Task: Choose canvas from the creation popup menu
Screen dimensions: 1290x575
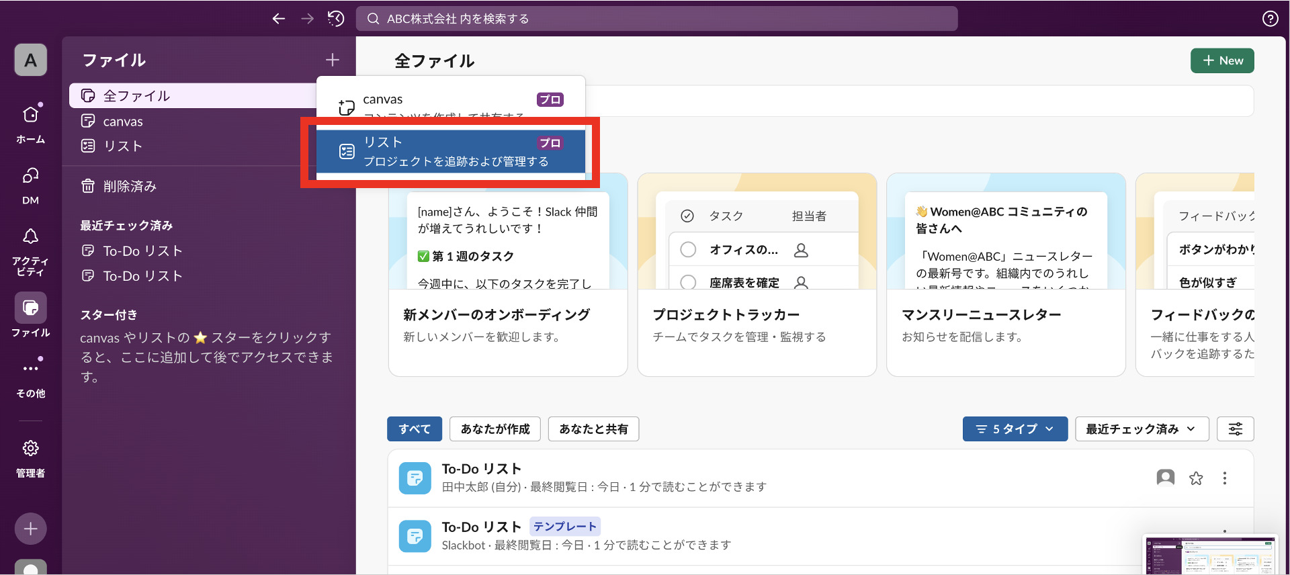Action: 451,102
